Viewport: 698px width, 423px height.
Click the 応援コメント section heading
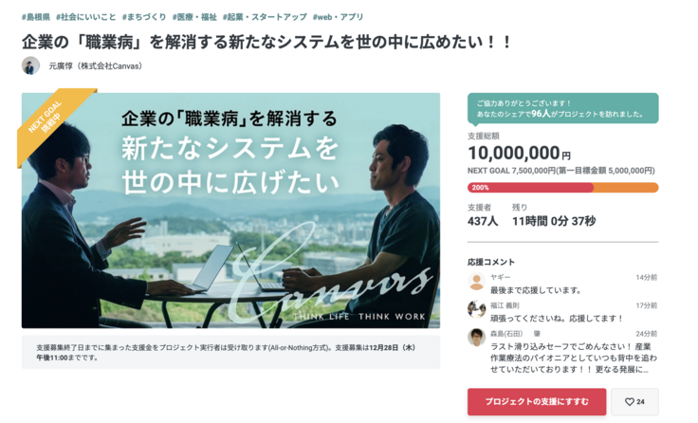coord(491,262)
